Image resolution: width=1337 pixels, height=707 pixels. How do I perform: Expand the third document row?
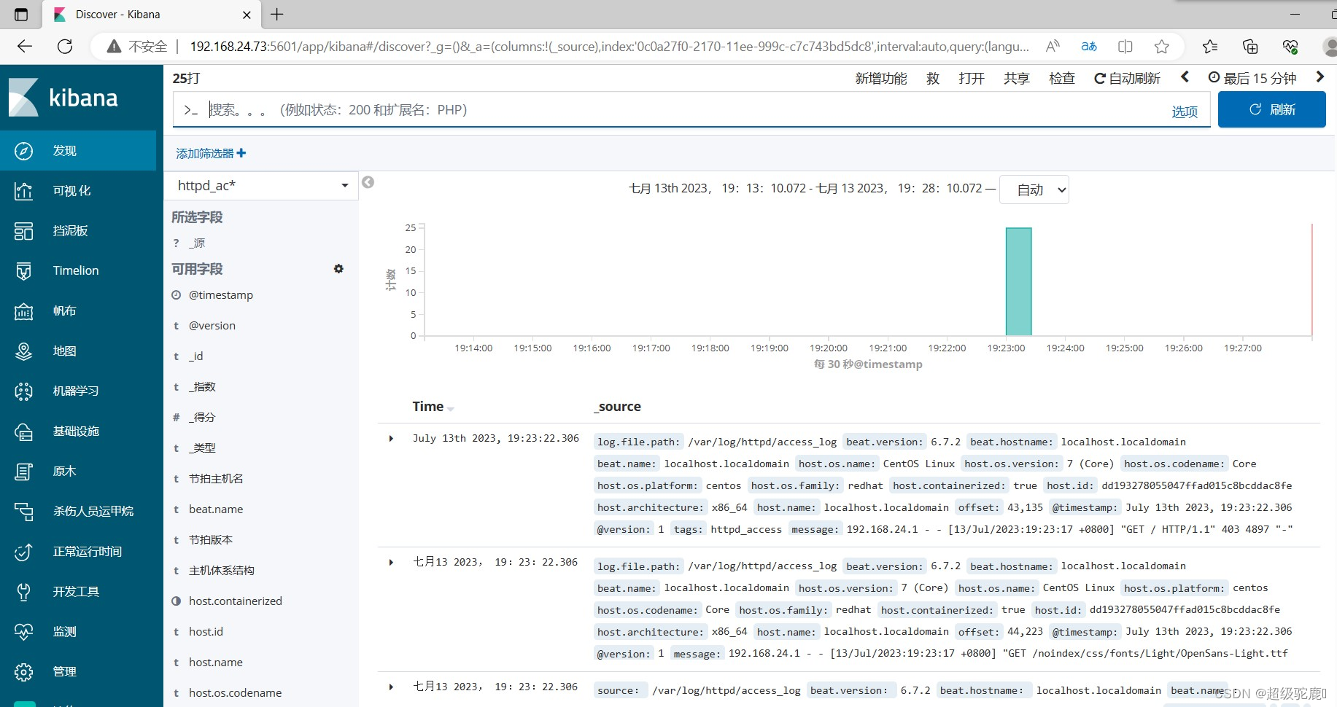392,687
